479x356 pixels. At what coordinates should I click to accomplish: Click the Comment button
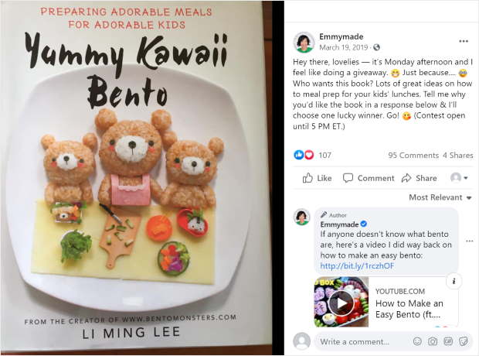[x=369, y=178]
